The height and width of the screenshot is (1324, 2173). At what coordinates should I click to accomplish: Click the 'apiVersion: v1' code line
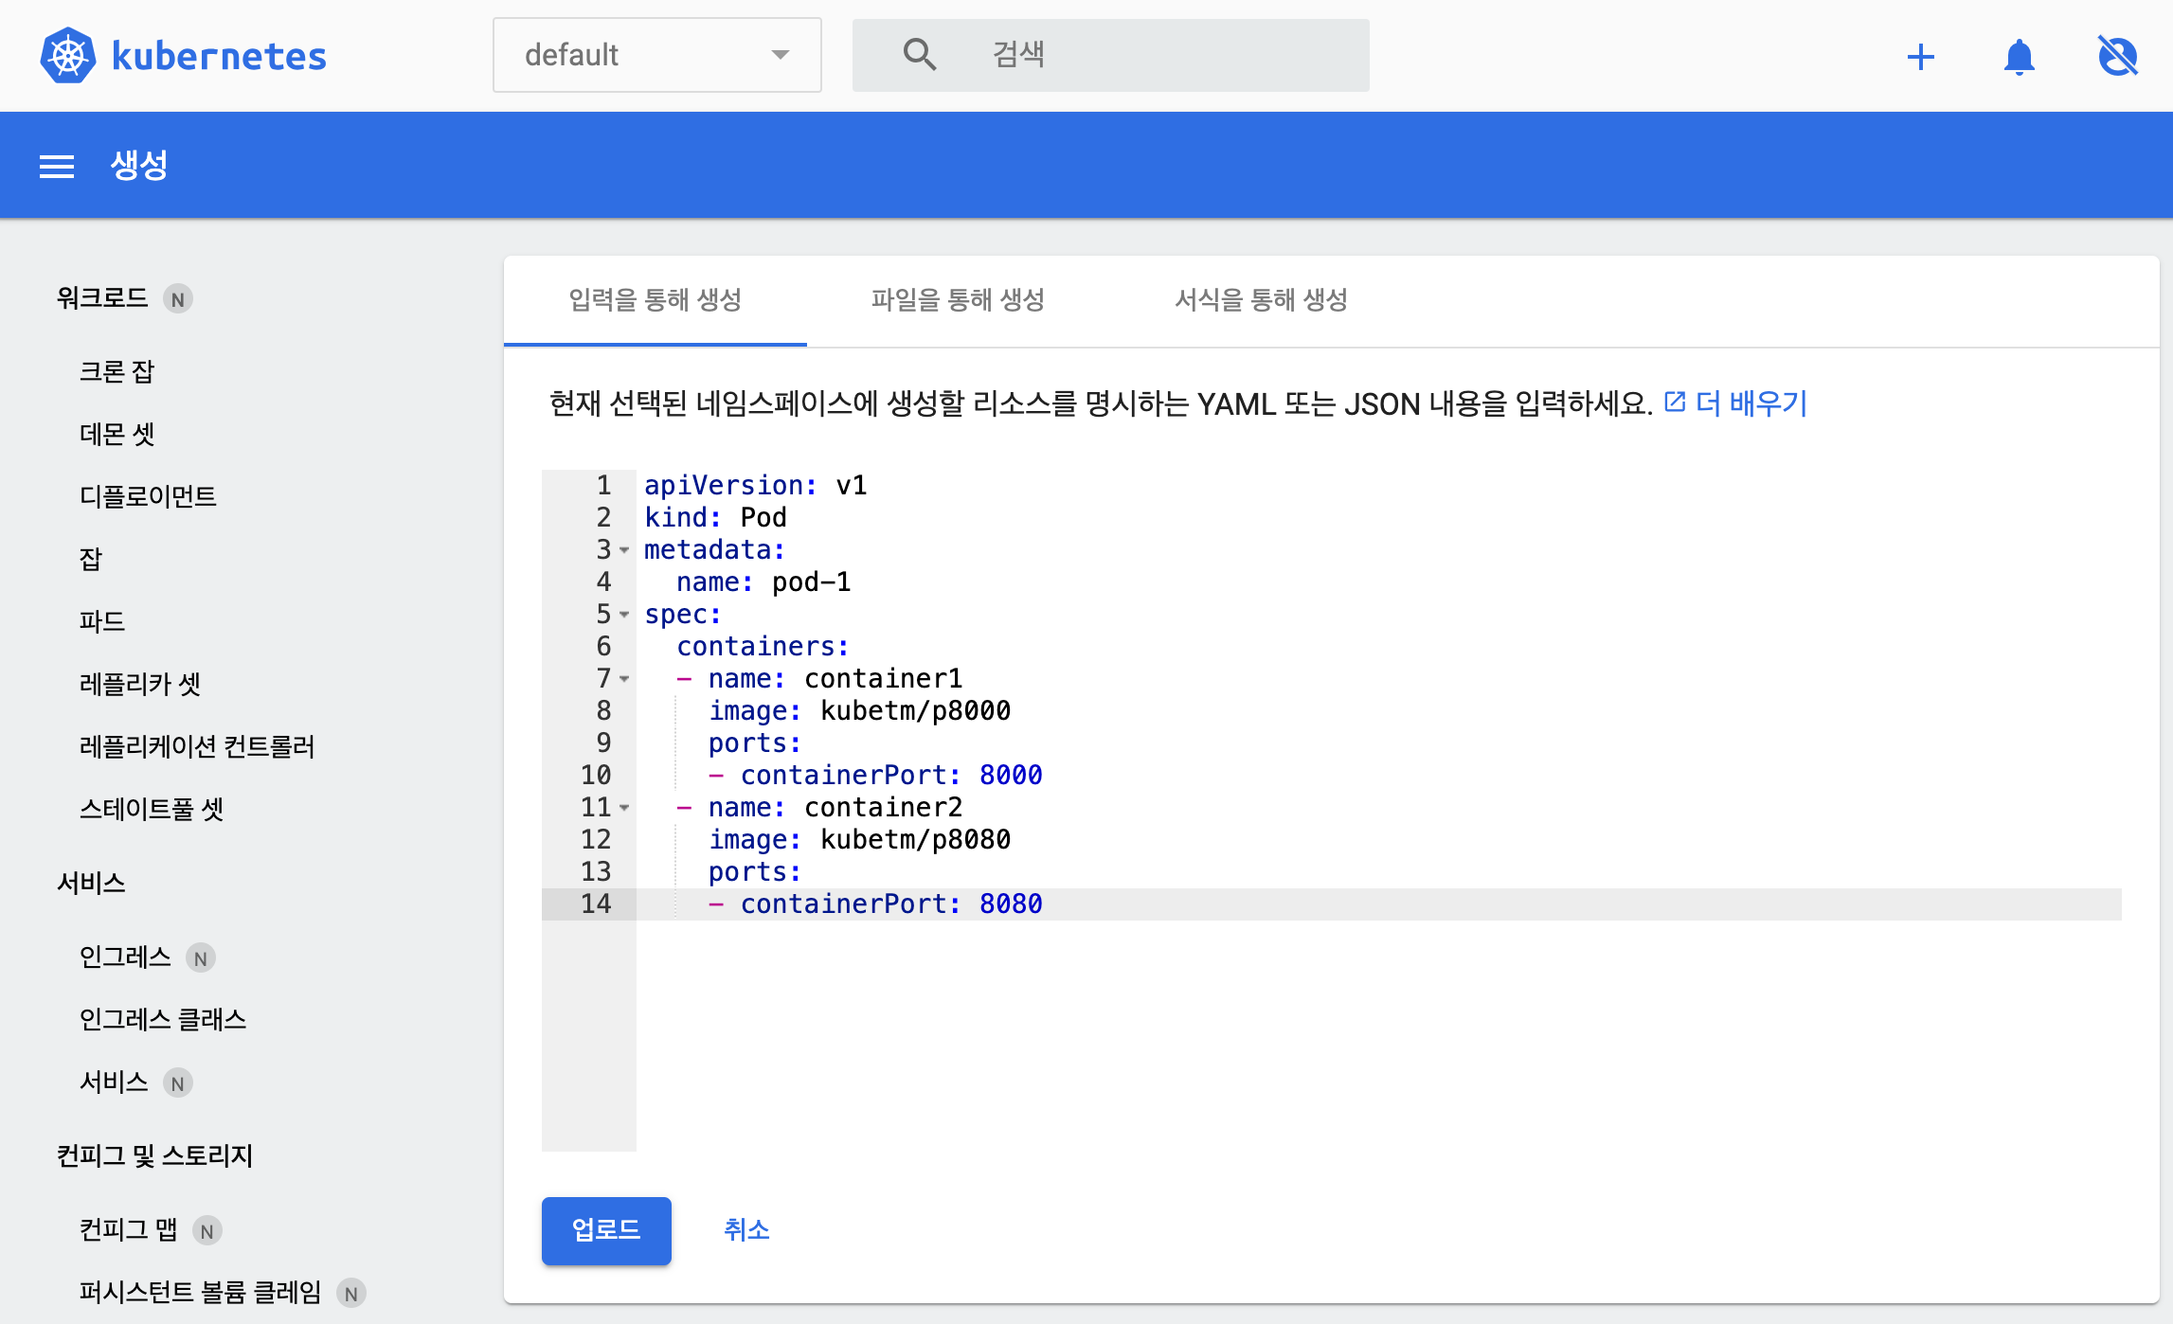[x=755, y=486]
